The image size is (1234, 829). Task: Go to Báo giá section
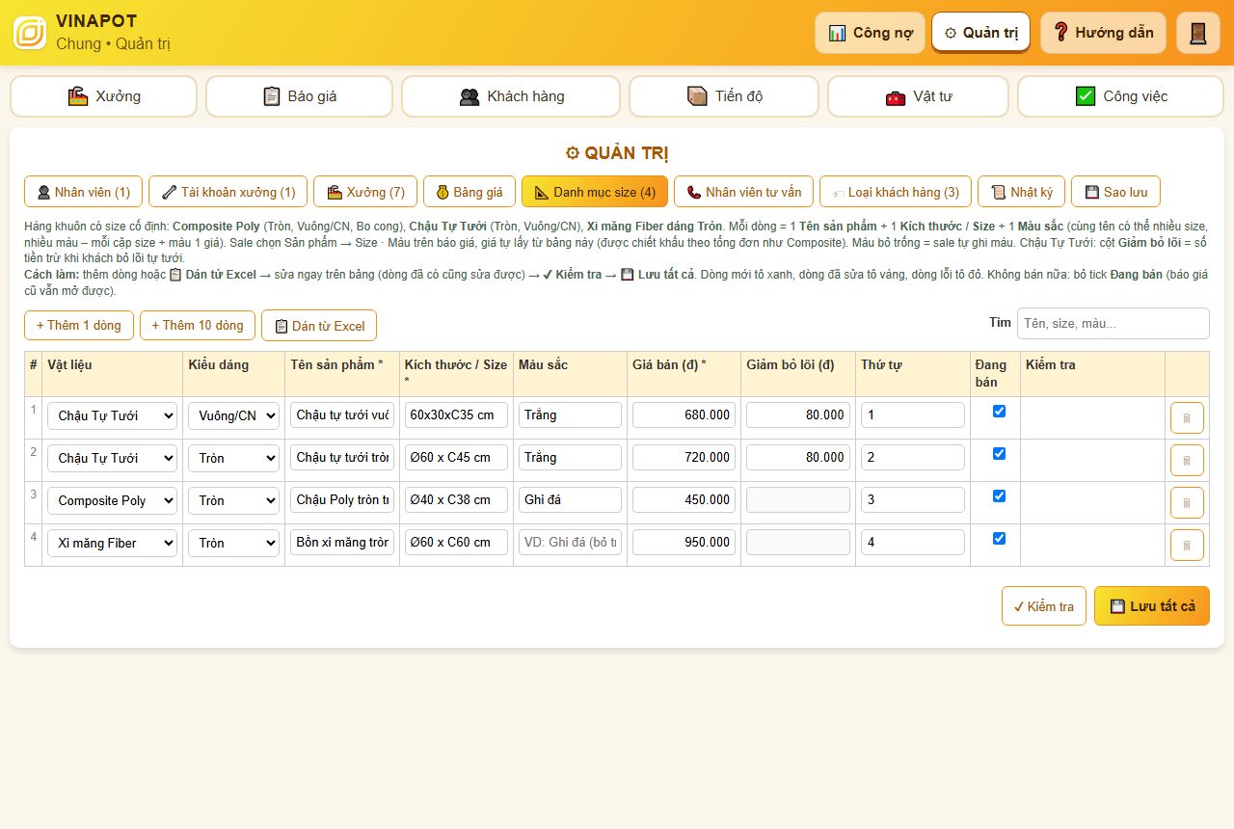(x=300, y=96)
